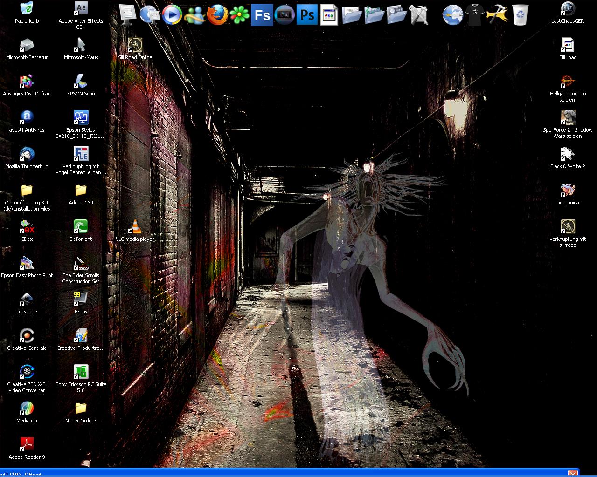Select the BitTorrent desktop icon
Screen dimensions: 597x477
tap(81, 227)
